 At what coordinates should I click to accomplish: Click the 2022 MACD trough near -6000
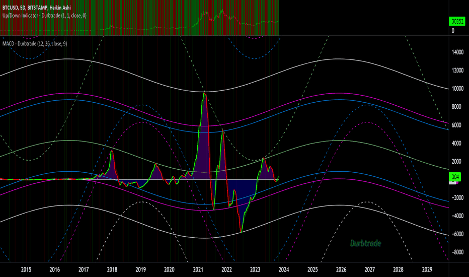[241, 232]
